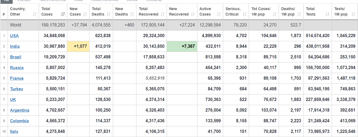Image resolution: width=358 pixels, height=137 pixels.
Task: Select Italy active cases 41,700
Action: (x=214, y=131)
